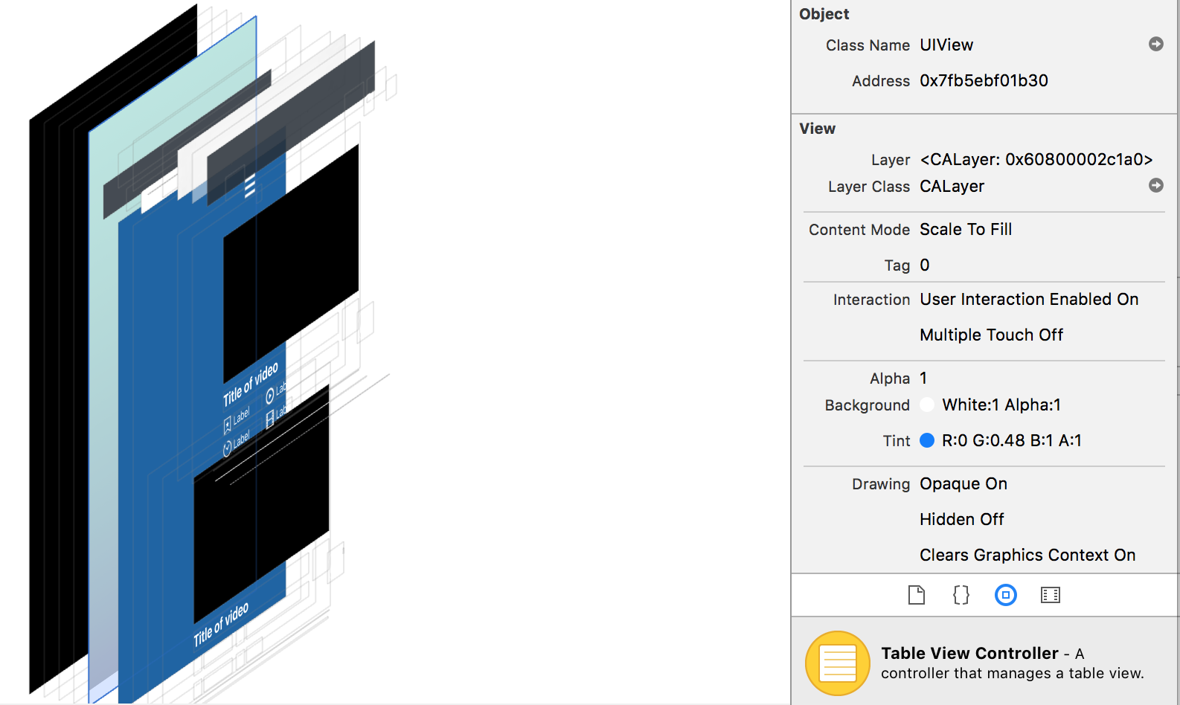Click the upper "Title of video" label
The image size is (1180, 705).
click(250, 384)
